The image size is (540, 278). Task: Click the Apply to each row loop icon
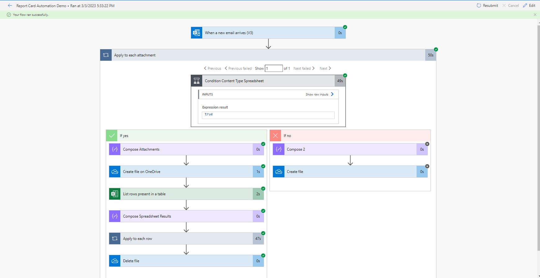(x=115, y=239)
